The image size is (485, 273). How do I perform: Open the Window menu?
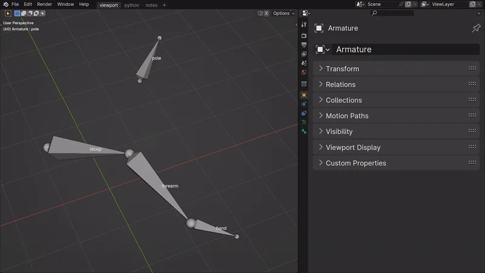[65, 4]
